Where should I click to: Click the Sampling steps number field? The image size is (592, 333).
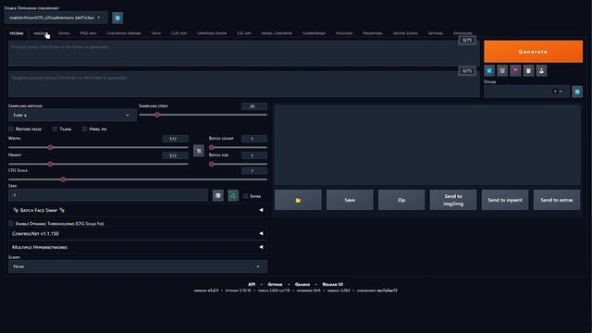coord(254,106)
